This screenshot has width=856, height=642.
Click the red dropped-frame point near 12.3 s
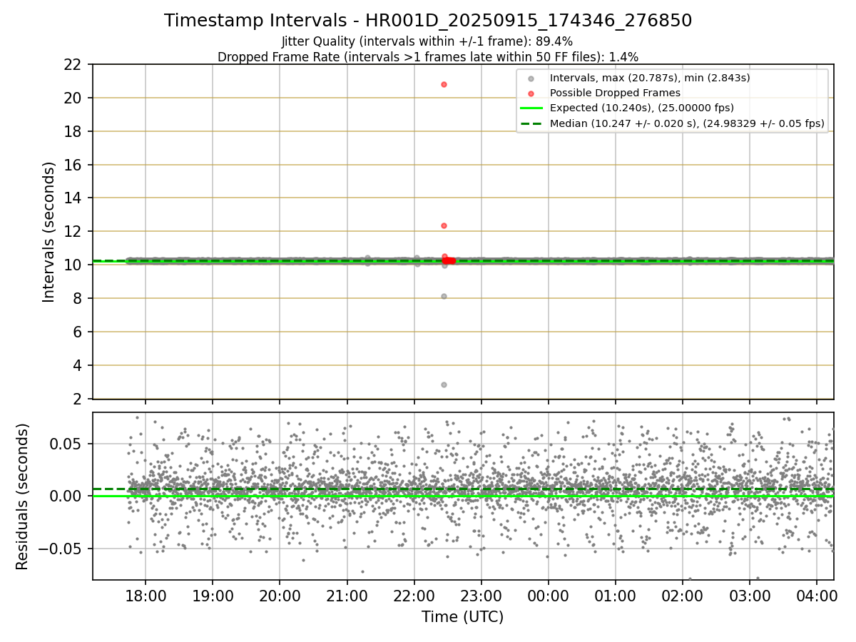444,225
